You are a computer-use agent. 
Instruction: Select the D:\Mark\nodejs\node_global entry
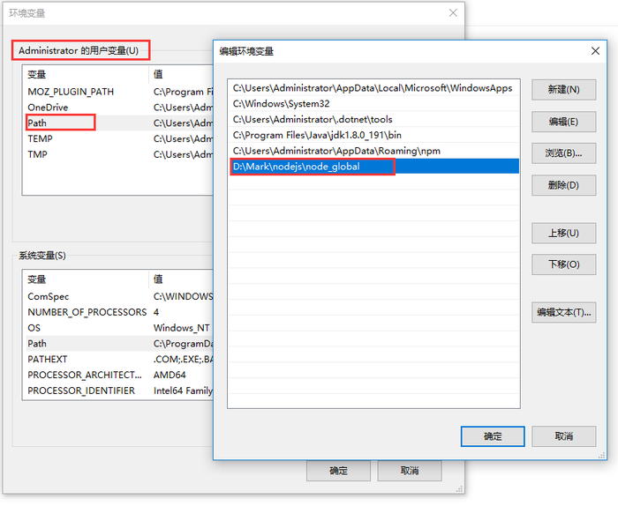coord(373,167)
